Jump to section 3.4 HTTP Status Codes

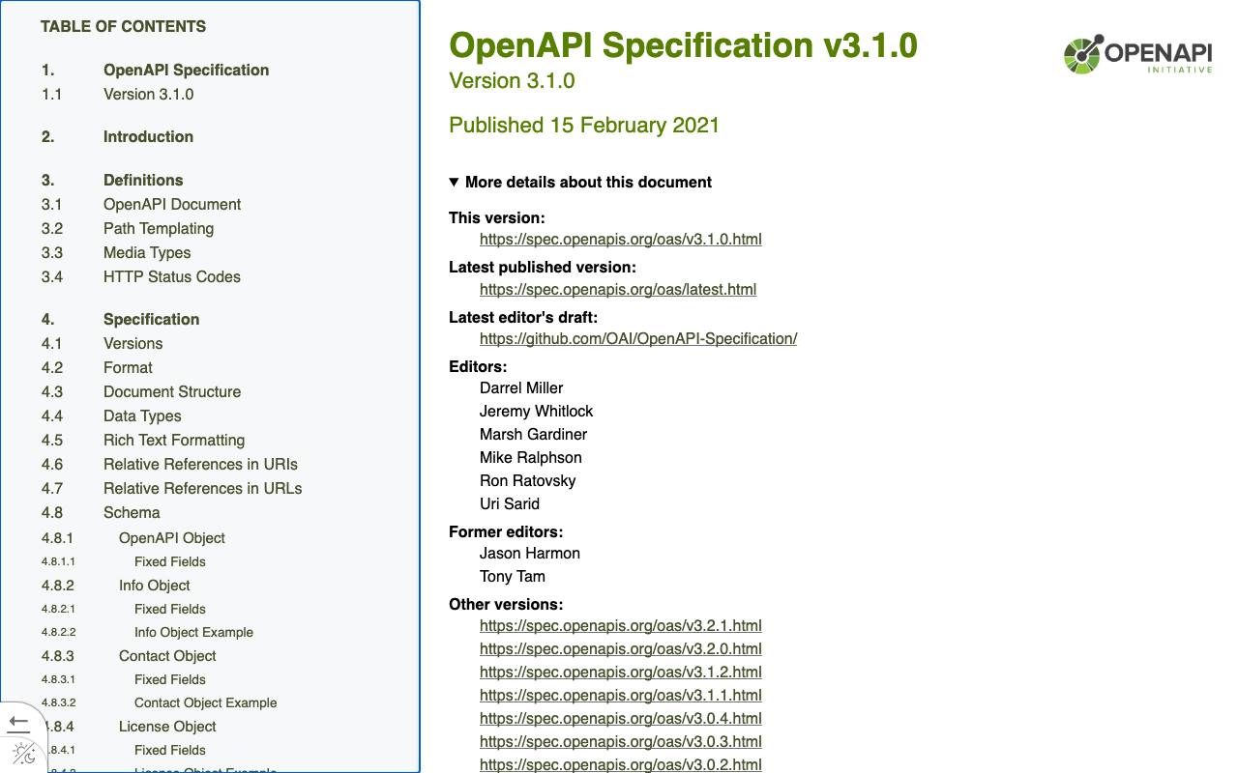pyautogui.click(x=141, y=276)
